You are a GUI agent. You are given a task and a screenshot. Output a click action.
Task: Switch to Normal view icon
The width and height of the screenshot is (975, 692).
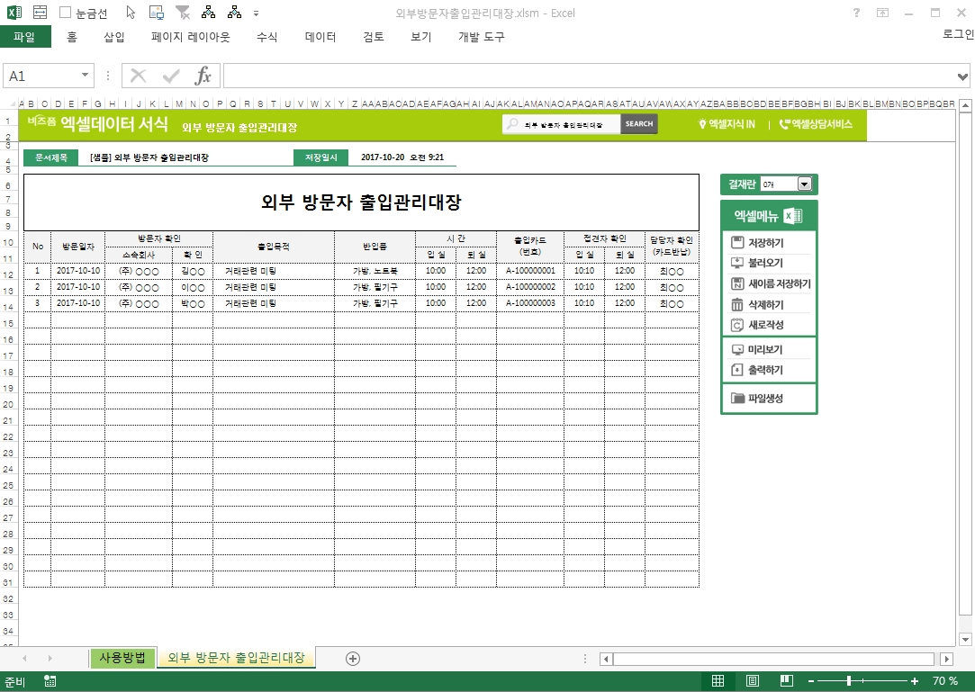coord(718,681)
